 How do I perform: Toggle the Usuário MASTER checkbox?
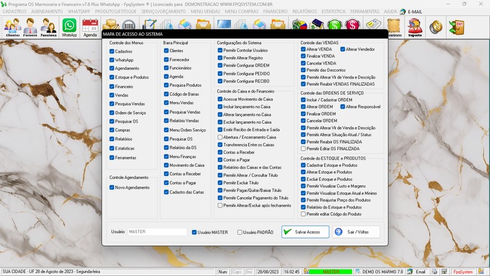[194, 232]
